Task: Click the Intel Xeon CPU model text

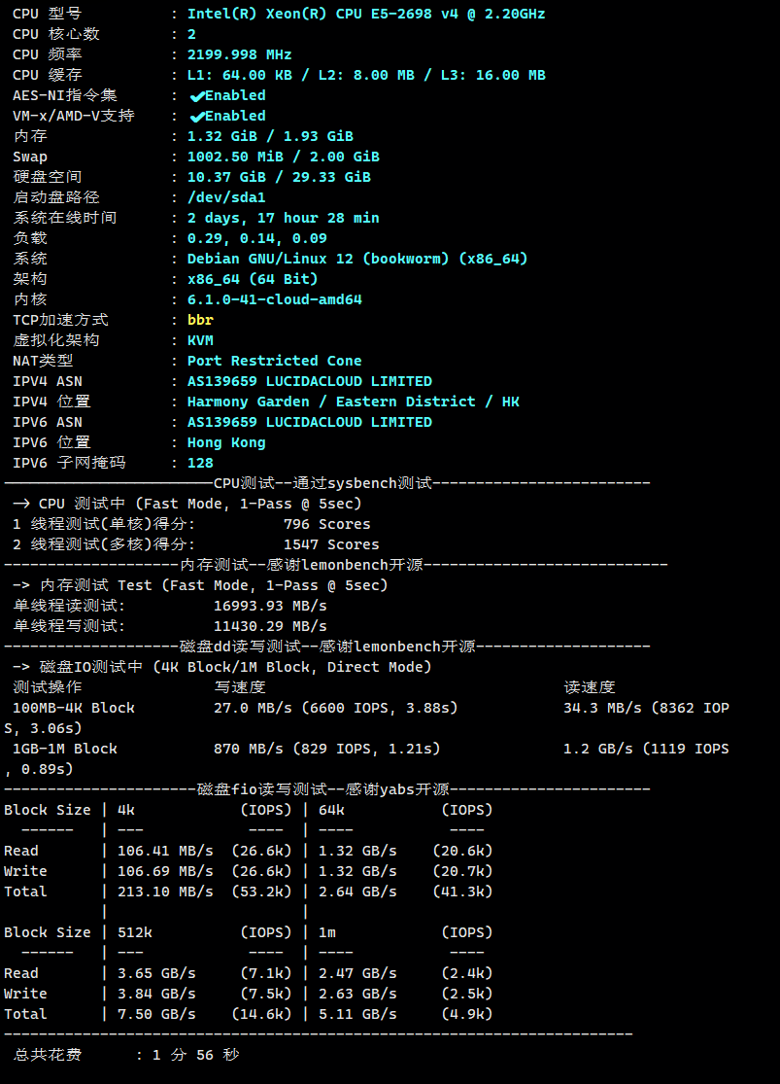Action: [365, 14]
